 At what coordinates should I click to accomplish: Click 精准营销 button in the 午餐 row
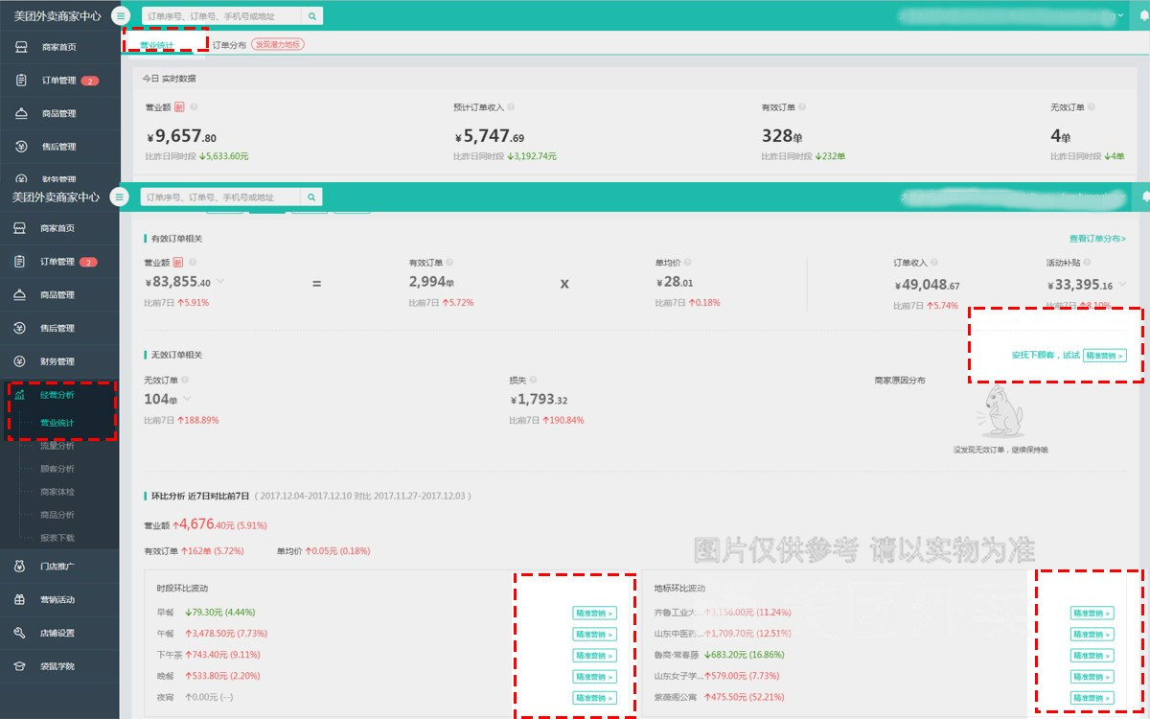[x=594, y=635]
